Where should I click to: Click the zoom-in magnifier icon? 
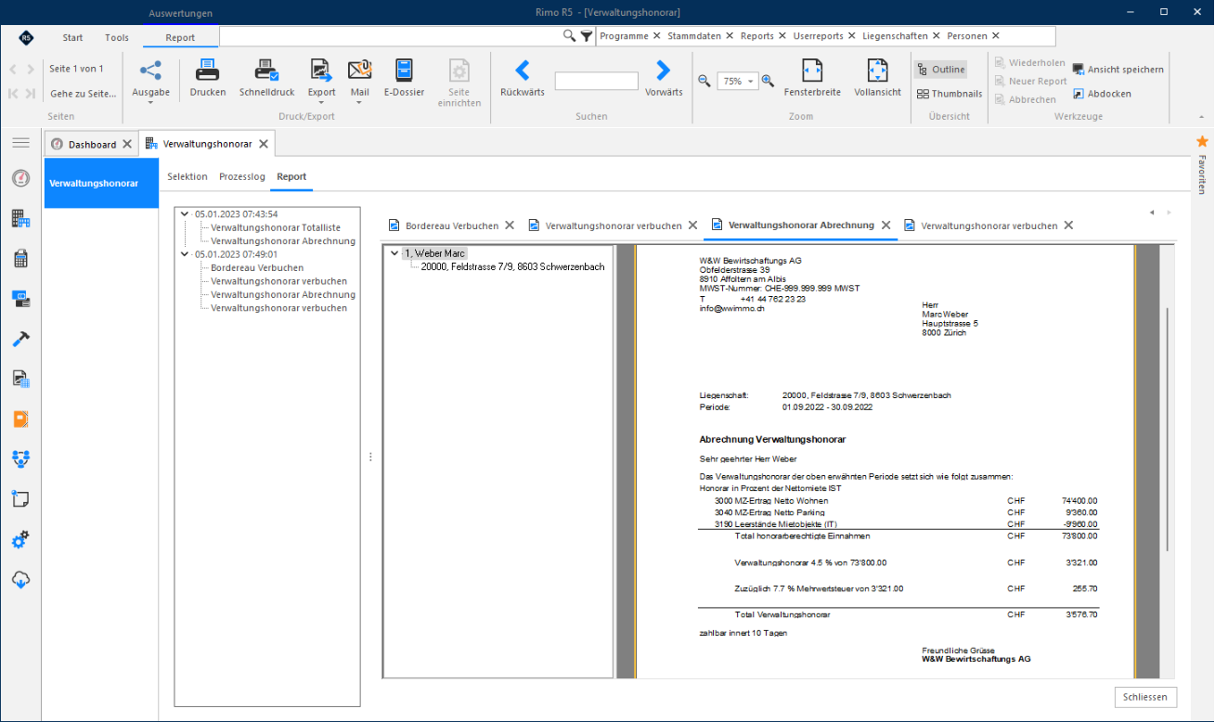click(x=768, y=81)
